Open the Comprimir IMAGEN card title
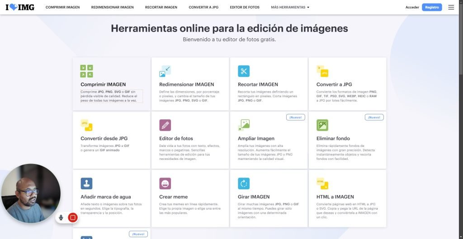 point(103,84)
